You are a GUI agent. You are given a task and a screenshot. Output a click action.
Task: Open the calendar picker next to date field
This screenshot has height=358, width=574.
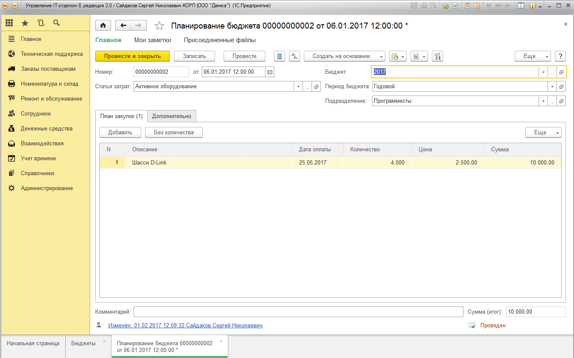[270, 72]
